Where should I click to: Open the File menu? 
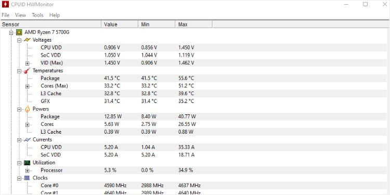6,15
